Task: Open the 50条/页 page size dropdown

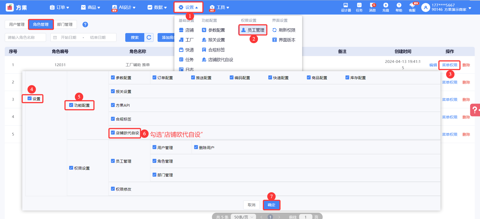Action: point(243,217)
